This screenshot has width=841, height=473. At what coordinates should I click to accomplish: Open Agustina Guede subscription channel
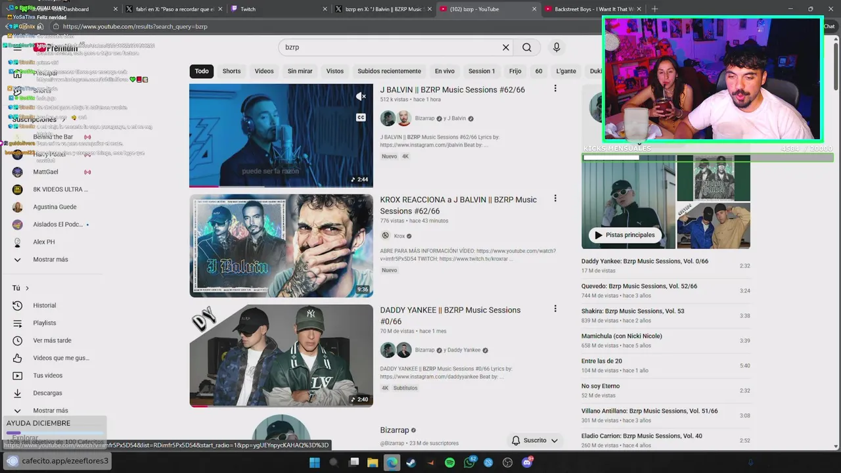[x=55, y=207]
